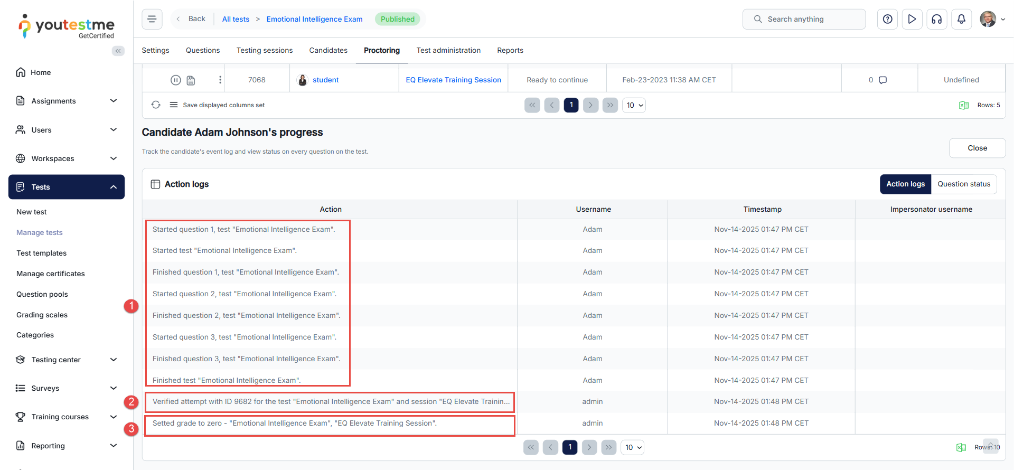Image resolution: width=1014 pixels, height=470 pixels.
Task: Open the EQ Elevate Training Session link
Action: click(x=453, y=80)
